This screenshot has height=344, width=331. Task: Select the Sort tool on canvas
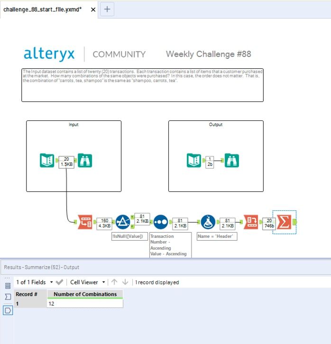click(161, 222)
